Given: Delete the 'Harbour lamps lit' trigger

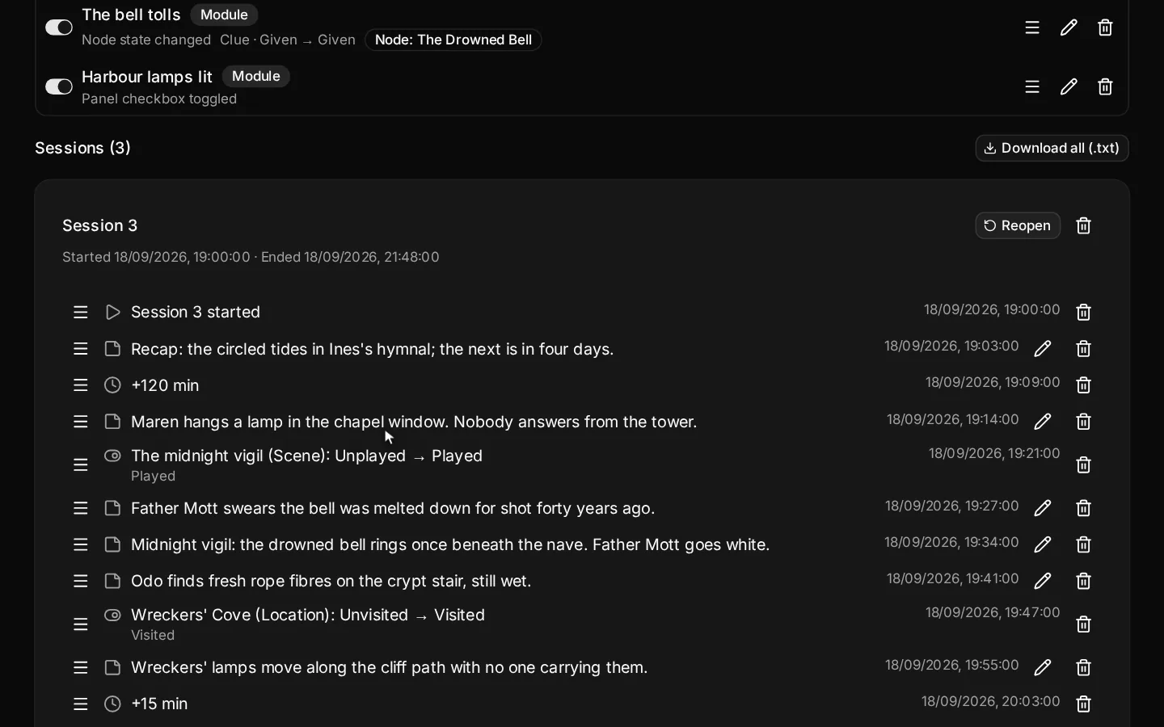Looking at the screenshot, I should (x=1107, y=86).
